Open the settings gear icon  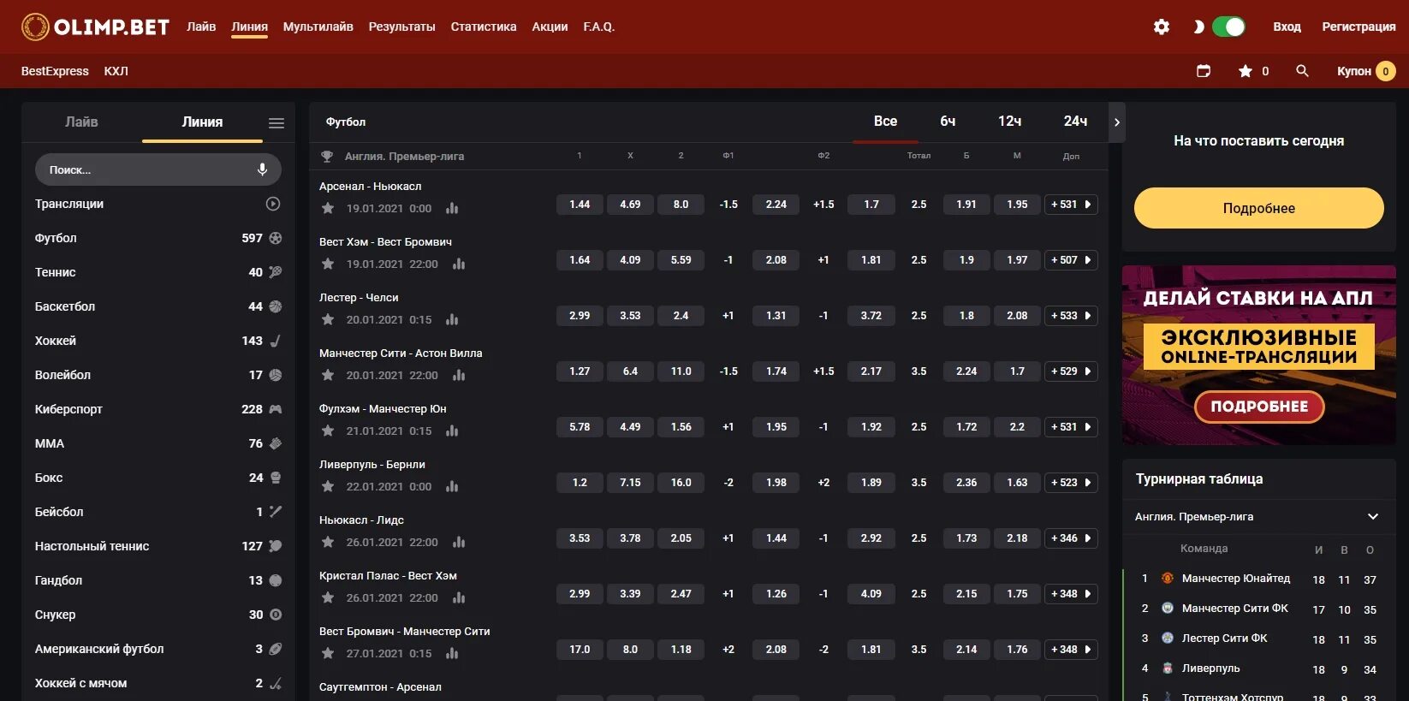(x=1161, y=27)
